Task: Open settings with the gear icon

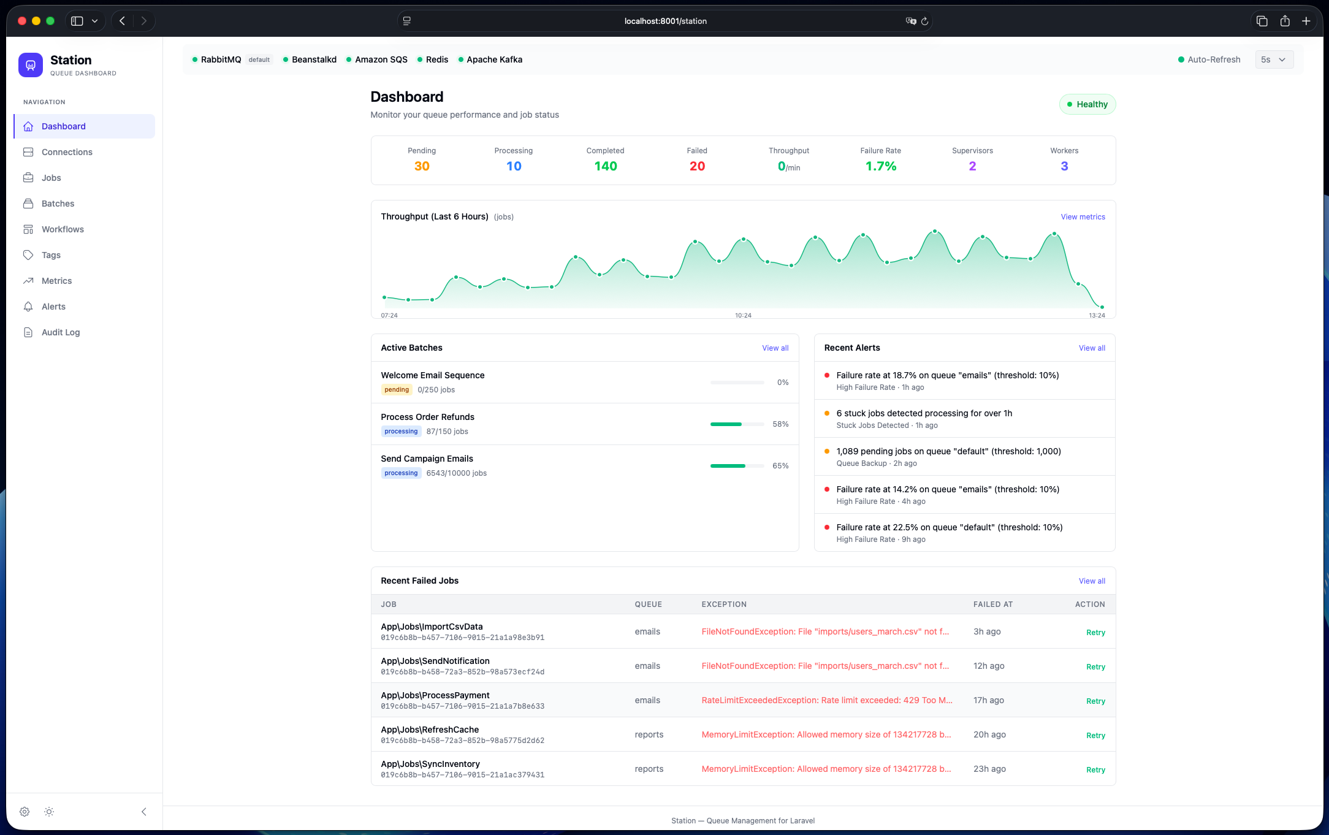Action: click(x=25, y=812)
